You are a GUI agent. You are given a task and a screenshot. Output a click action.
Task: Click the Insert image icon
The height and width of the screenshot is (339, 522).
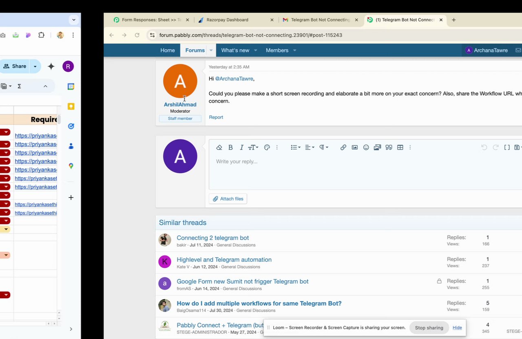[355, 147]
